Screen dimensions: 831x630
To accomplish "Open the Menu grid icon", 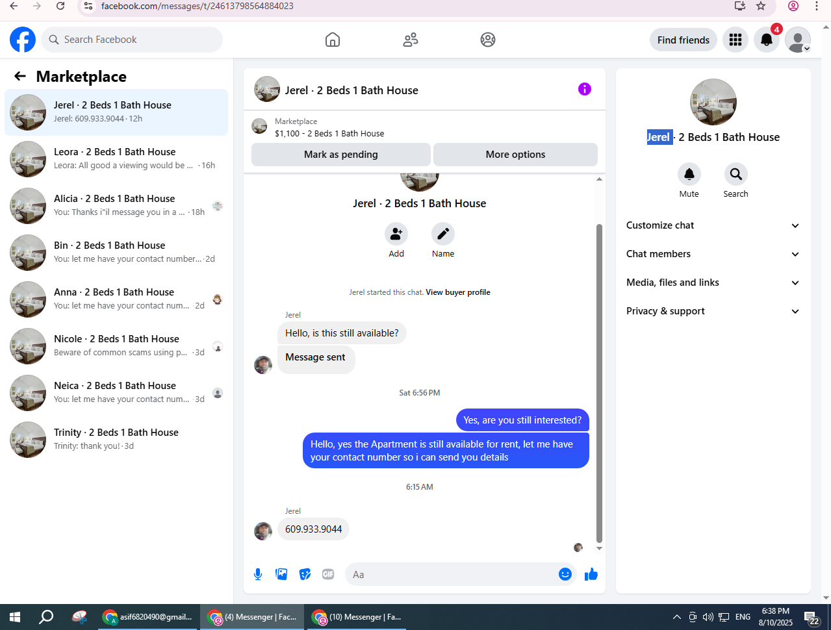I will pos(735,40).
